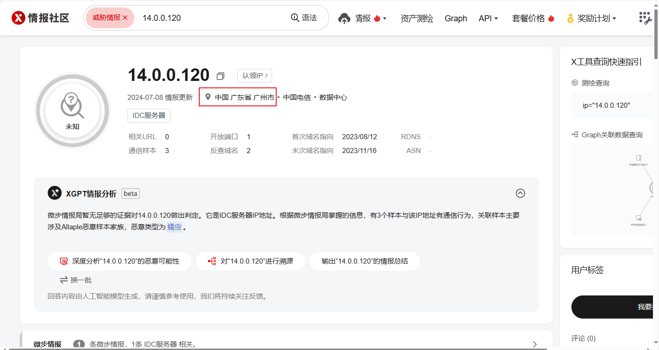Click the 首次域名指向 date 2023/08/12
The height and width of the screenshot is (350, 659).
[360, 137]
